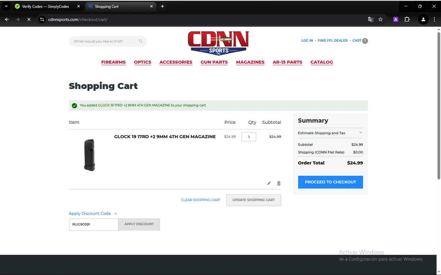
Task: Click FIND FFL DEALER link
Action: pos(333,41)
